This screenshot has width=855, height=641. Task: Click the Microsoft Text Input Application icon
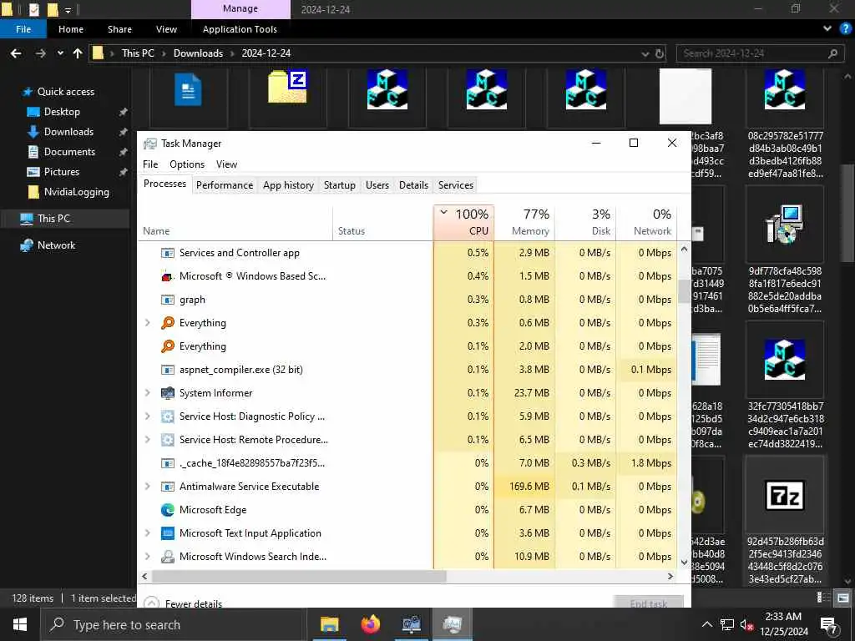[167, 533]
